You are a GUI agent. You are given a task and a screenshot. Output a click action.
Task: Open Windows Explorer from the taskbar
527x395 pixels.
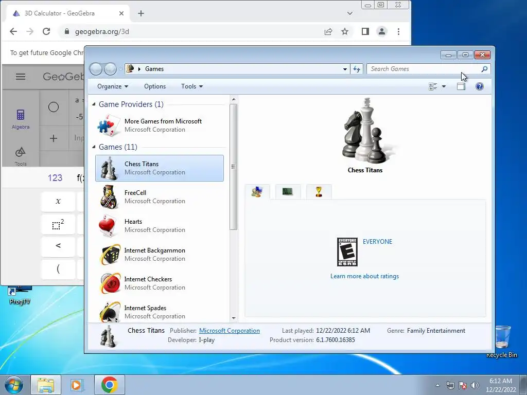pyautogui.click(x=46, y=385)
